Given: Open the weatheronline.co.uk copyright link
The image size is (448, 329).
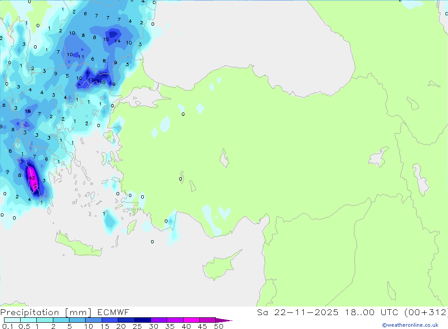Looking at the screenshot, I should coord(410,325).
